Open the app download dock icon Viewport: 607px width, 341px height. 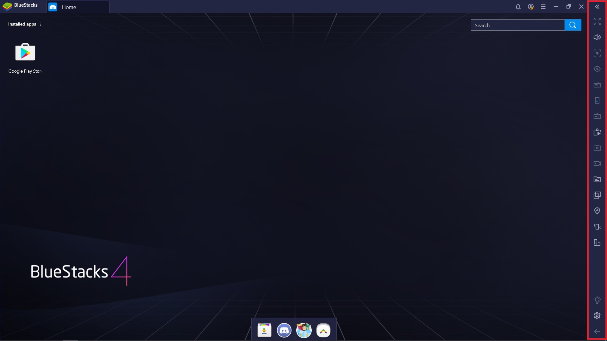coord(264,330)
